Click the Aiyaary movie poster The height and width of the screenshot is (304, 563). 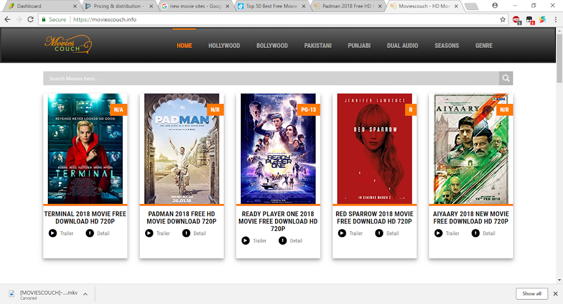pos(471,148)
